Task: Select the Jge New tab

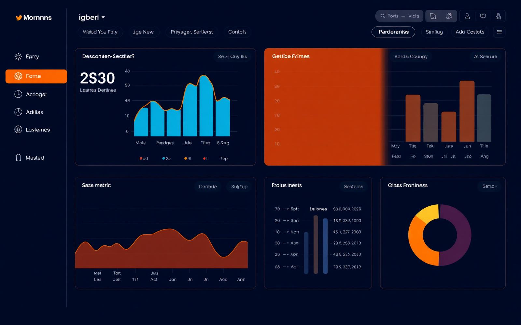Action: coord(143,32)
